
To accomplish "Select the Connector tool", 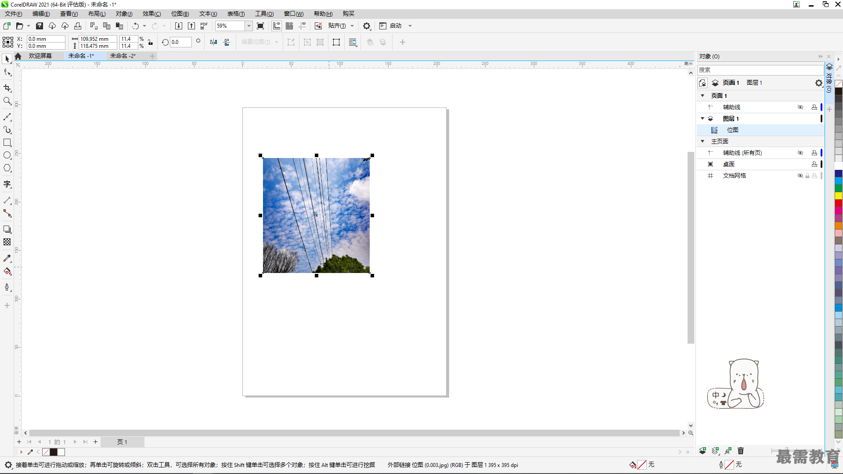I will pyautogui.click(x=7, y=213).
